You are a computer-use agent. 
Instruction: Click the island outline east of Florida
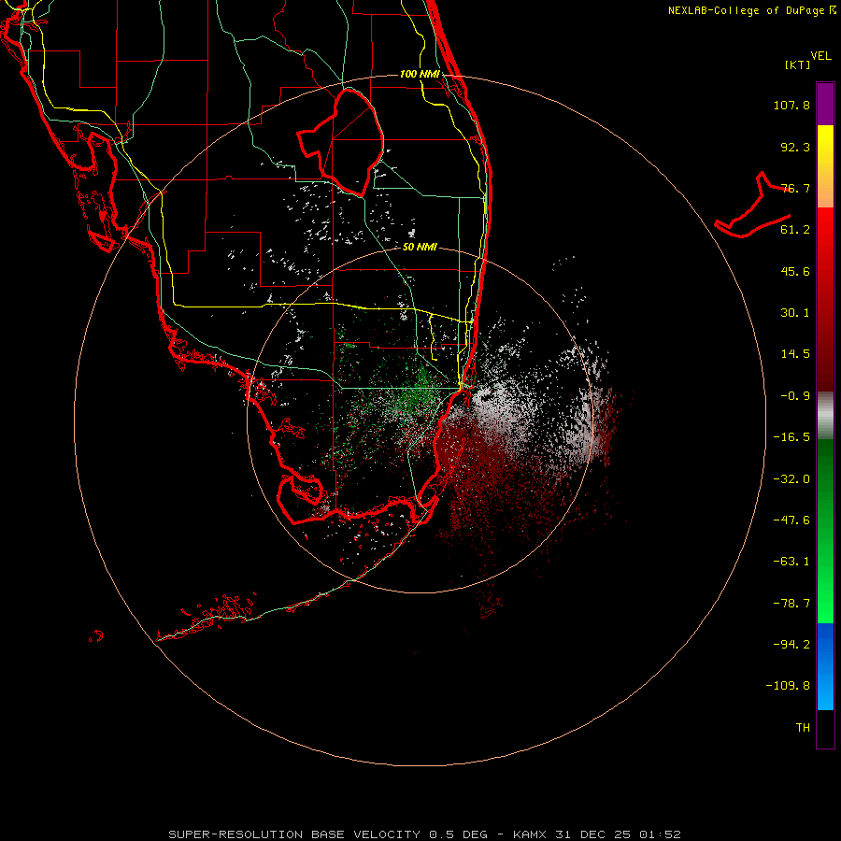752,206
